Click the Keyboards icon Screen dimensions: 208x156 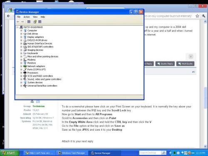[x=25, y=53]
